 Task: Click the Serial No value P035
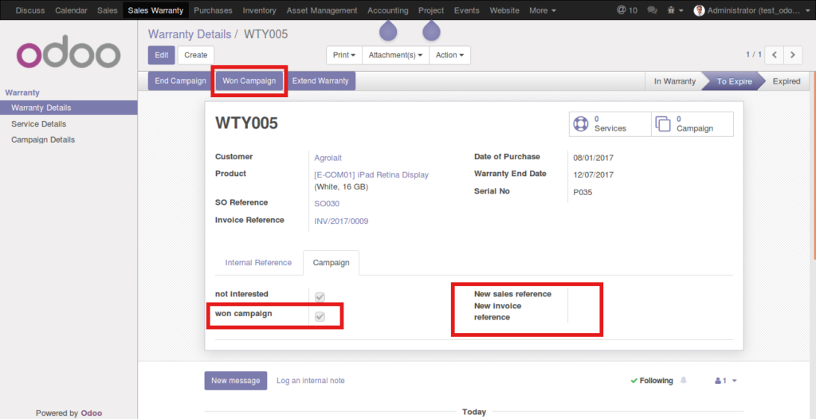pos(583,192)
